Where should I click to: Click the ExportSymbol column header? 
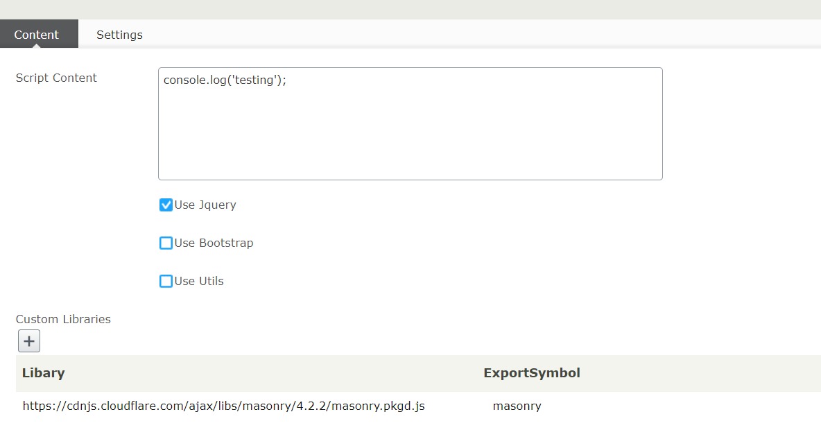pos(531,373)
